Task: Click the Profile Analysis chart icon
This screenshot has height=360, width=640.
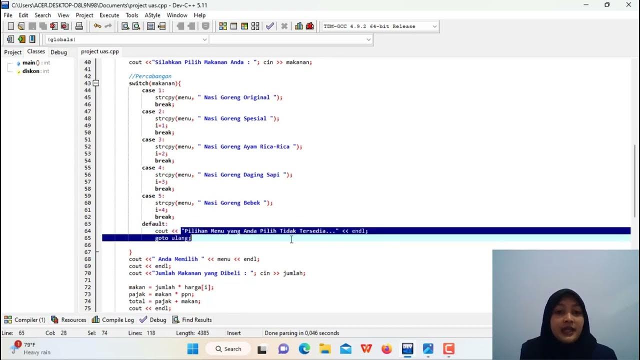Action: point(299,26)
